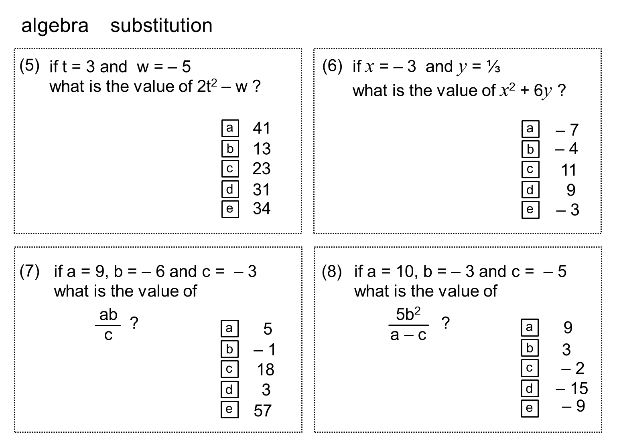Choose box c beside 11 in question 6
617x448 pixels.
click(530, 170)
